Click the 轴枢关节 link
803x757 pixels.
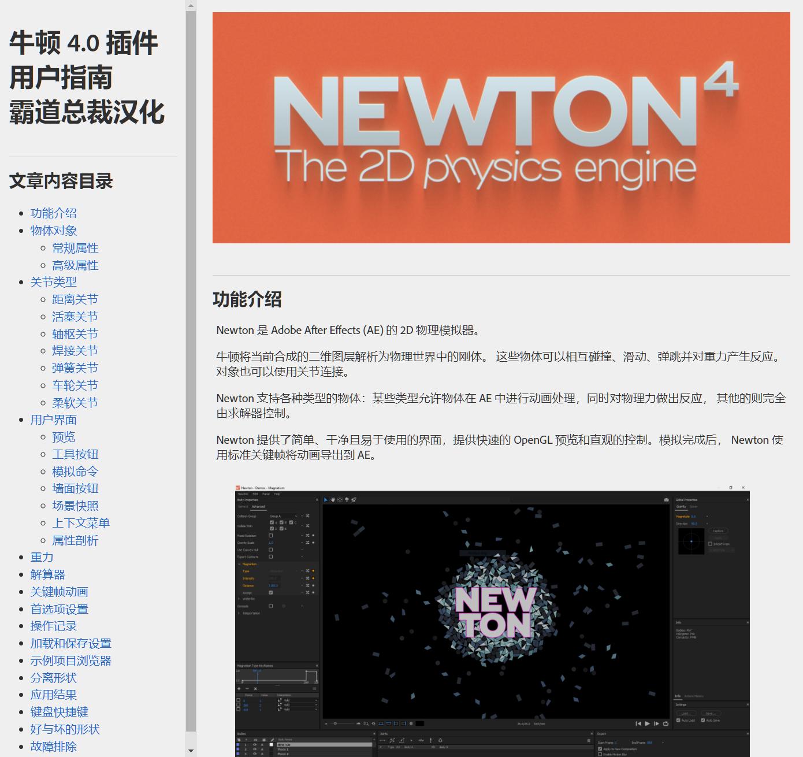[x=75, y=334]
